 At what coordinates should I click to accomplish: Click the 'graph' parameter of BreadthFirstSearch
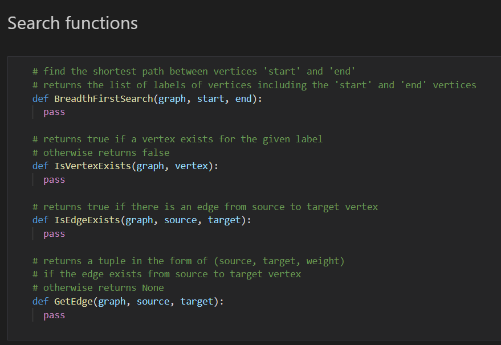coord(172,98)
